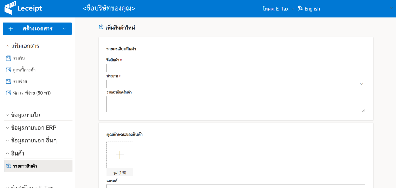
Task: Open the ประเภท product type dropdown
Action: pyautogui.click(x=236, y=84)
